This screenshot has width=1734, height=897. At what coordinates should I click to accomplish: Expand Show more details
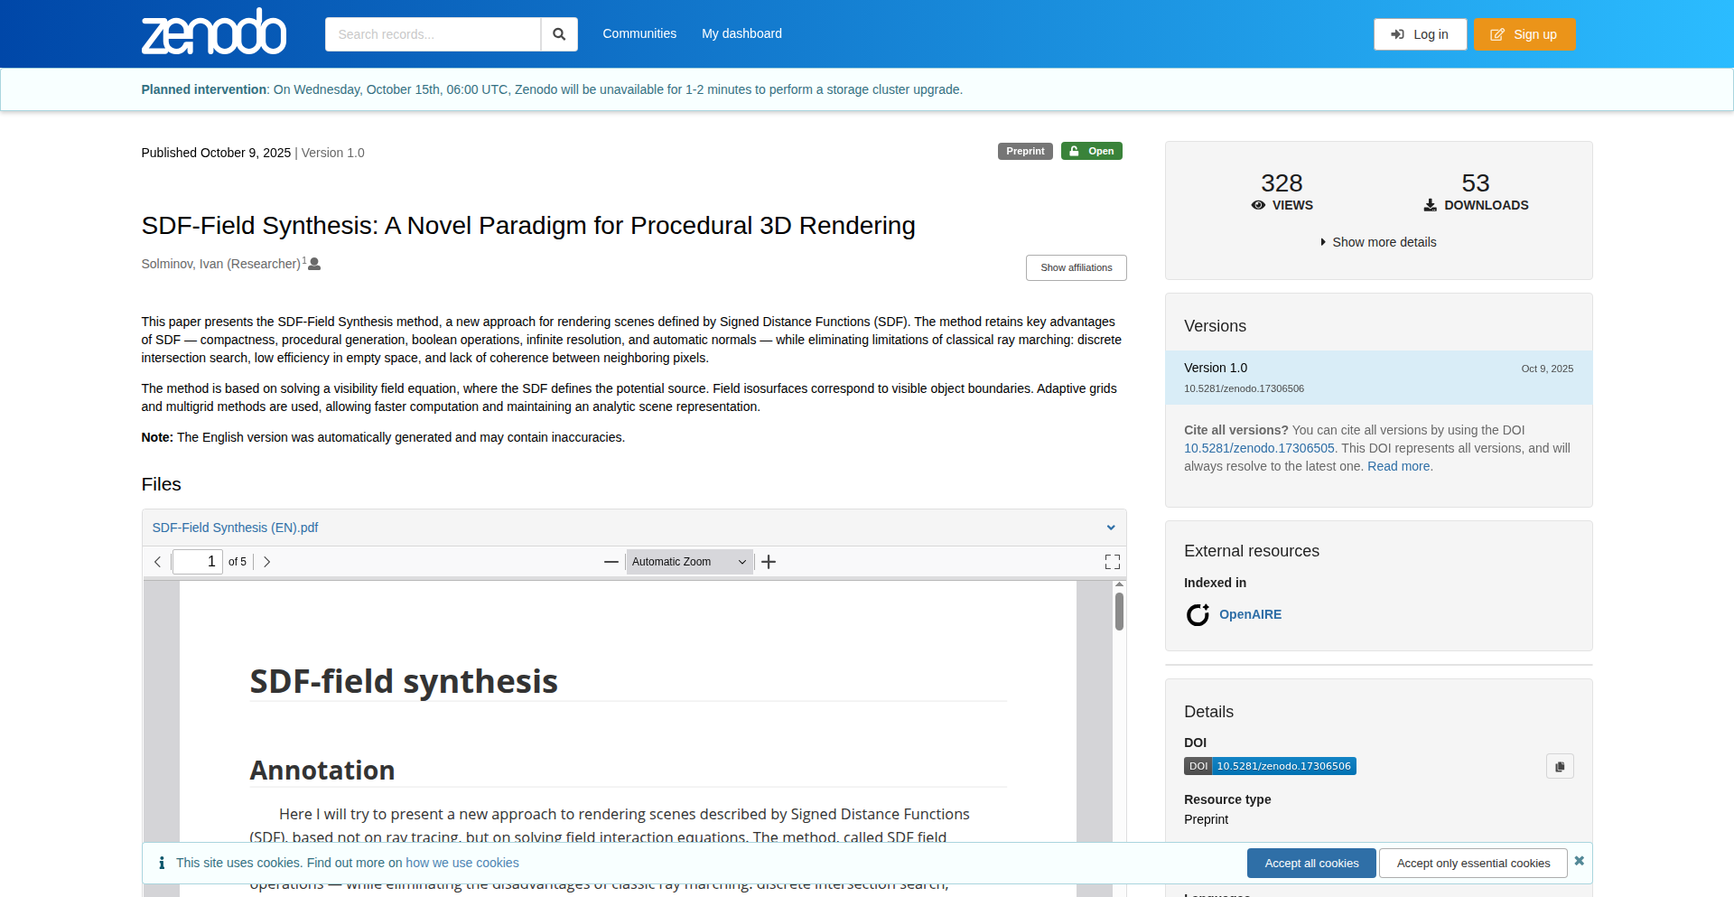click(x=1378, y=242)
